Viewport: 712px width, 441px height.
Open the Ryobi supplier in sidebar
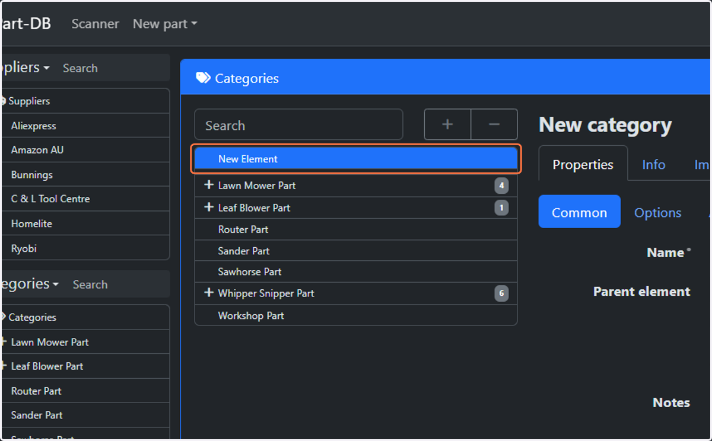point(86,248)
